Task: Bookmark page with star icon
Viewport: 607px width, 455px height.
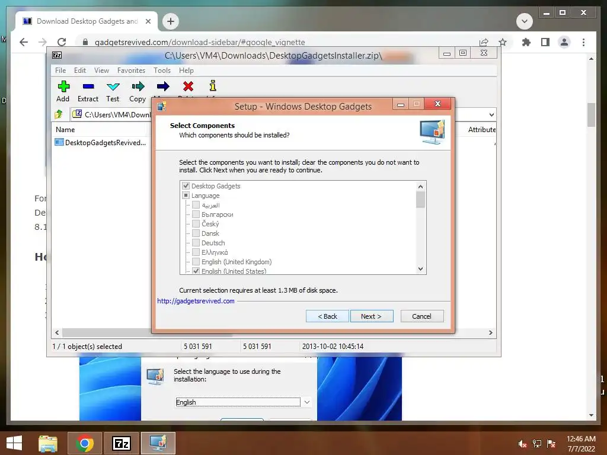Action: 503,42
